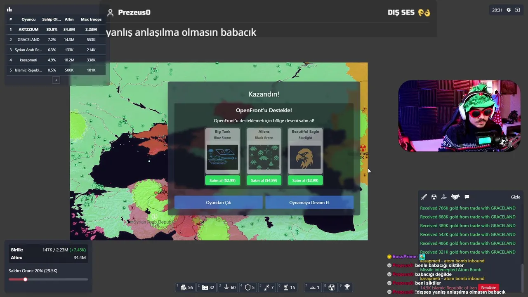Click the Syrian Arab Republic map label
This screenshot has width=528, height=297.
pyautogui.click(x=154, y=222)
